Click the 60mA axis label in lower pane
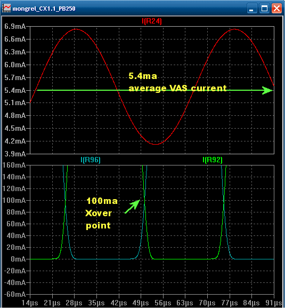This screenshot has height=308, width=285. tap(16, 224)
